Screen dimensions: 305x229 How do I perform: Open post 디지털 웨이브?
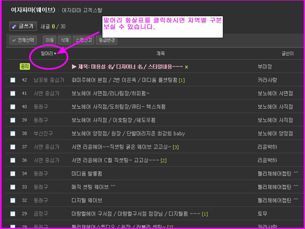click(x=87, y=200)
